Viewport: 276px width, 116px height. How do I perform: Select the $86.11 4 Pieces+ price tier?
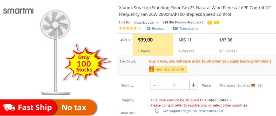(193, 45)
